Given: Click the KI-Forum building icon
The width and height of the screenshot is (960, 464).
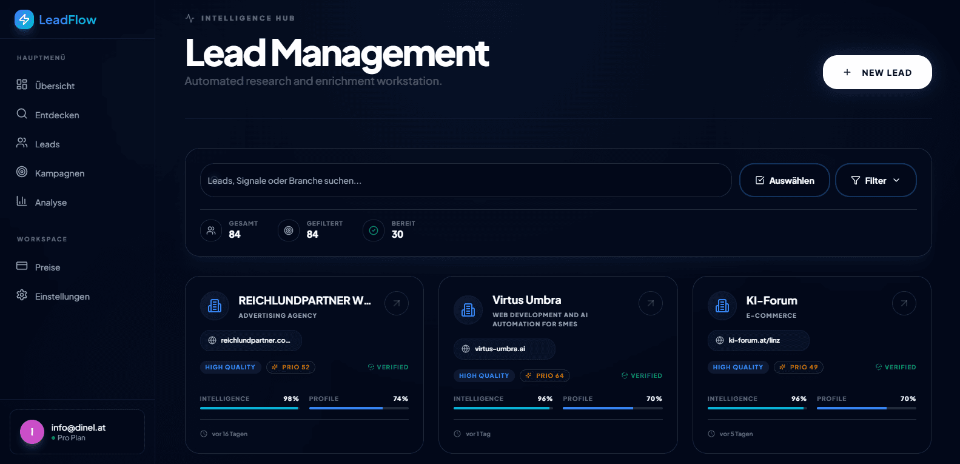Looking at the screenshot, I should tap(722, 306).
